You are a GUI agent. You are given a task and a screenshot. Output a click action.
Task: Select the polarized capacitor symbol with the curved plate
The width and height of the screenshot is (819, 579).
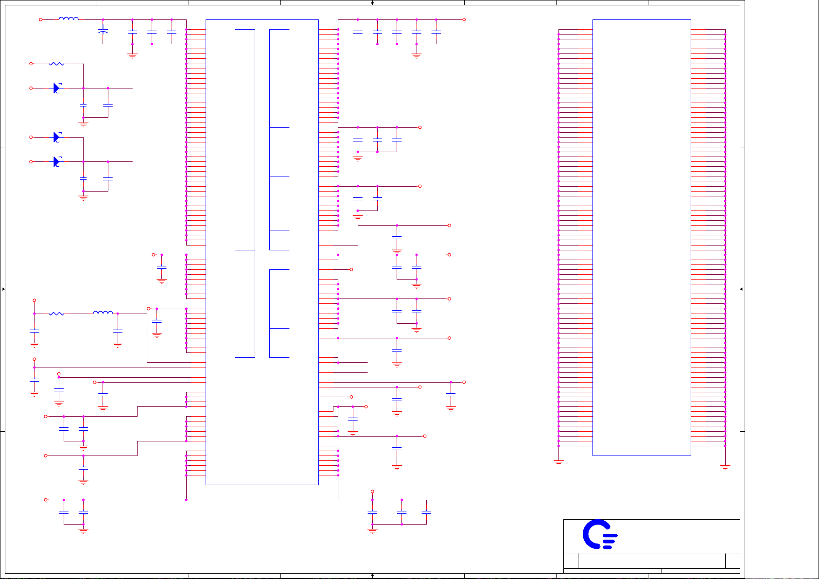coord(103,30)
